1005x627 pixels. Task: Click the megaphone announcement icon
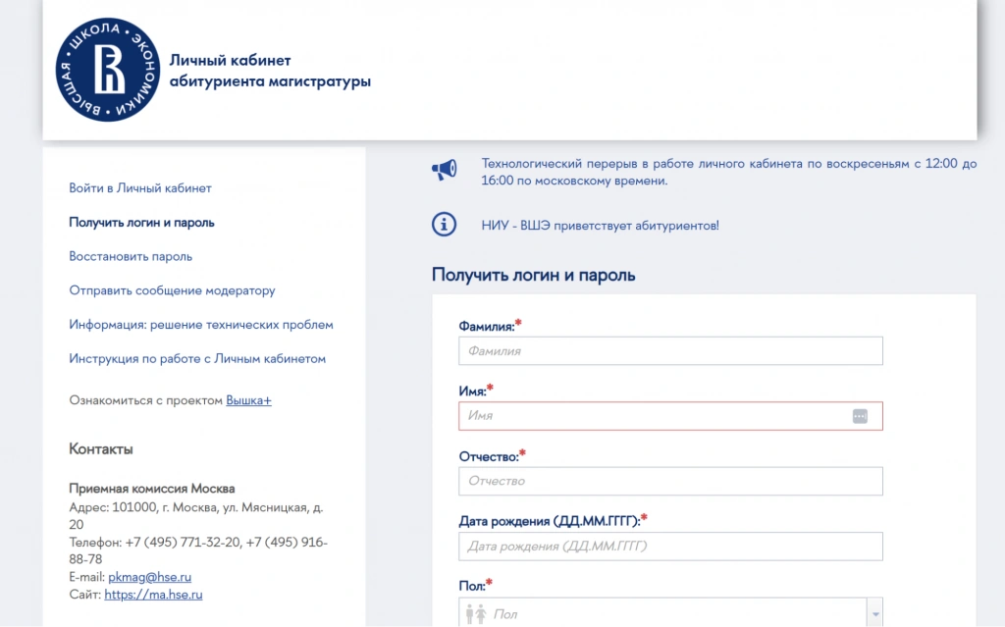pyautogui.click(x=445, y=168)
